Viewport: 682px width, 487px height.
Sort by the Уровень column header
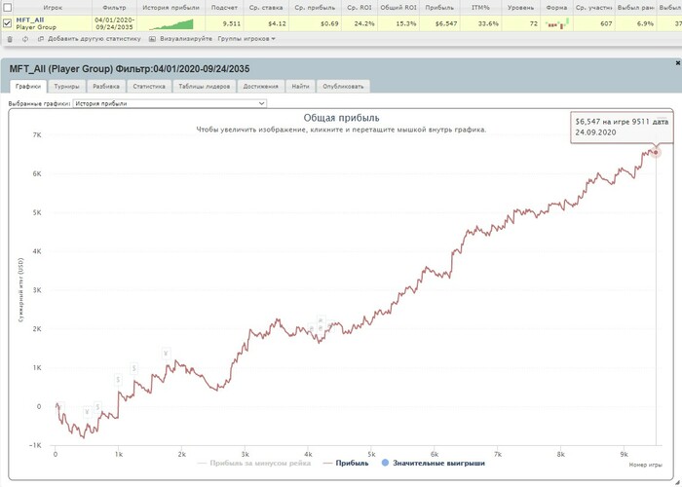pyautogui.click(x=520, y=8)
